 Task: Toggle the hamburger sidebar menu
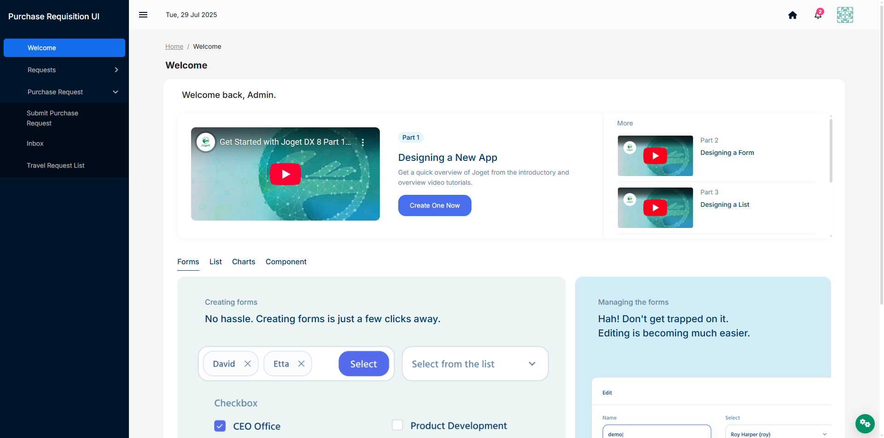pos(143,15)
